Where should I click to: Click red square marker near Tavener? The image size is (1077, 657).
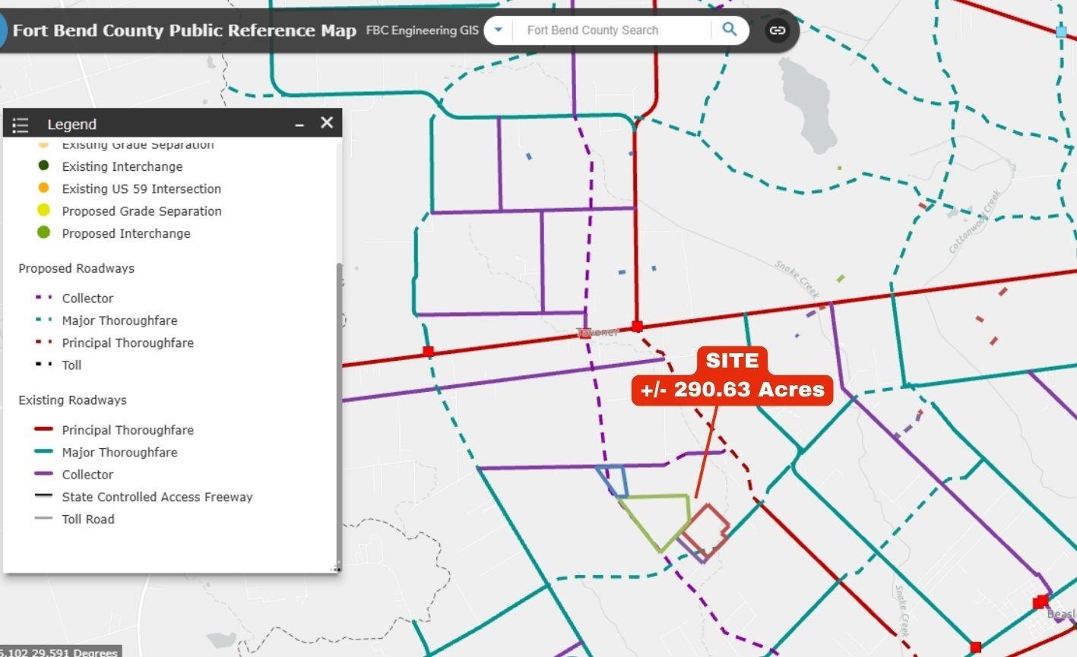click(638, 327)
